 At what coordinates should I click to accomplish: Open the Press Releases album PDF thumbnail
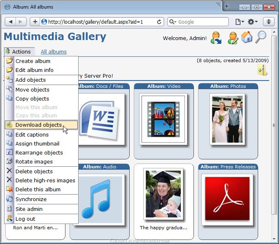click(227, 200)
